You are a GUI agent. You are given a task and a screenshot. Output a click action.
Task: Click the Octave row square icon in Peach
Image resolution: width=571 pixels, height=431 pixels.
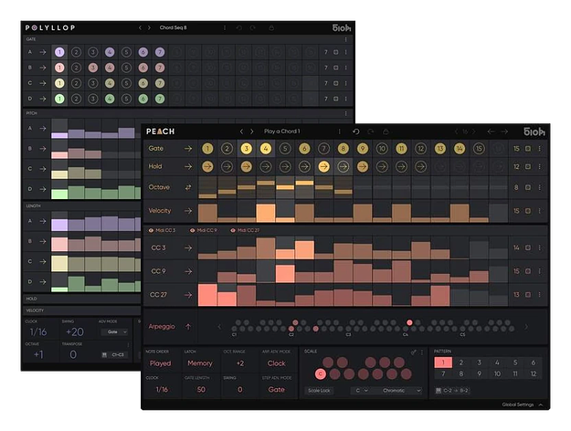(528, 187)
